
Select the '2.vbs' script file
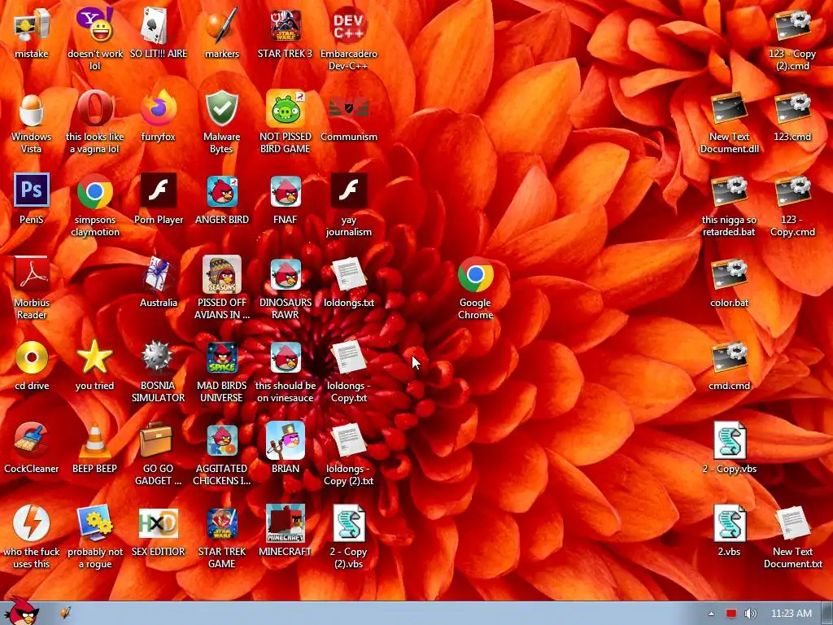tap(729, 523)
